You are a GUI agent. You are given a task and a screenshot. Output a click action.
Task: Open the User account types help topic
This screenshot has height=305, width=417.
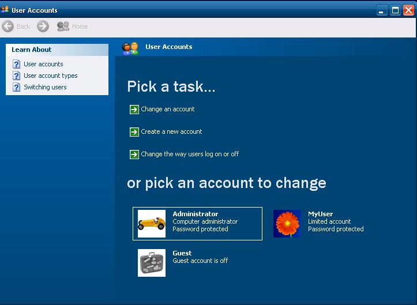[51, 76]
